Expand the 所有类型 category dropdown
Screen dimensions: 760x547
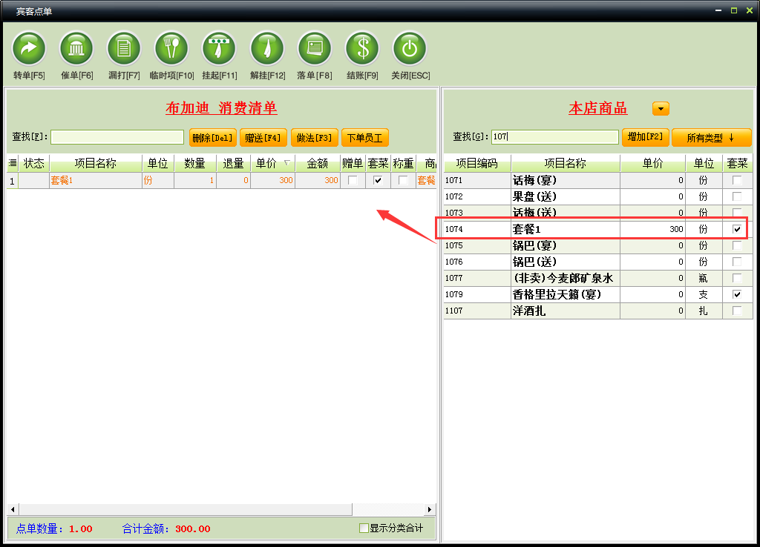(x=711, y=138)
